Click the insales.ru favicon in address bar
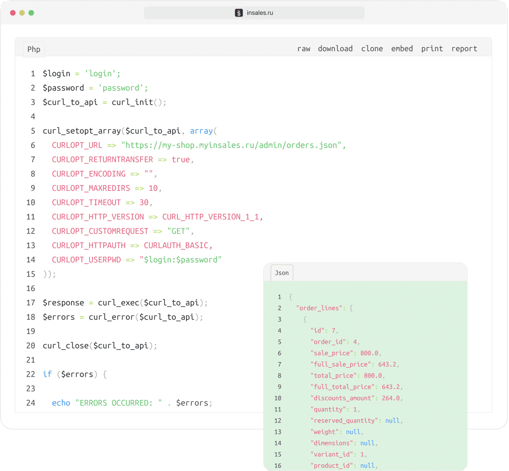 (x=239, y=13)
